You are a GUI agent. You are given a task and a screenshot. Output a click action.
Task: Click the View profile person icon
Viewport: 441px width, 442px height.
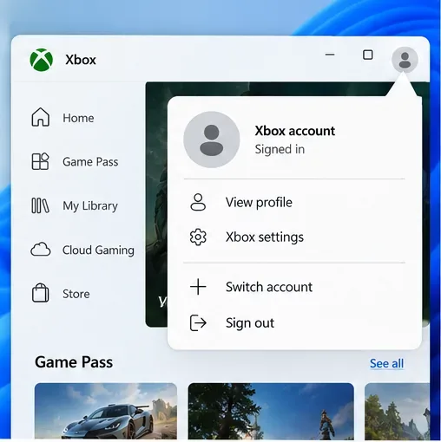tap(198, 202)
